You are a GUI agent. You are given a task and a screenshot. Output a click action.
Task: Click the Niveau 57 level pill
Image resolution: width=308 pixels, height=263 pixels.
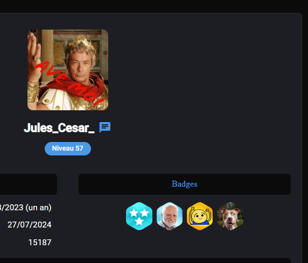point(68,148)
